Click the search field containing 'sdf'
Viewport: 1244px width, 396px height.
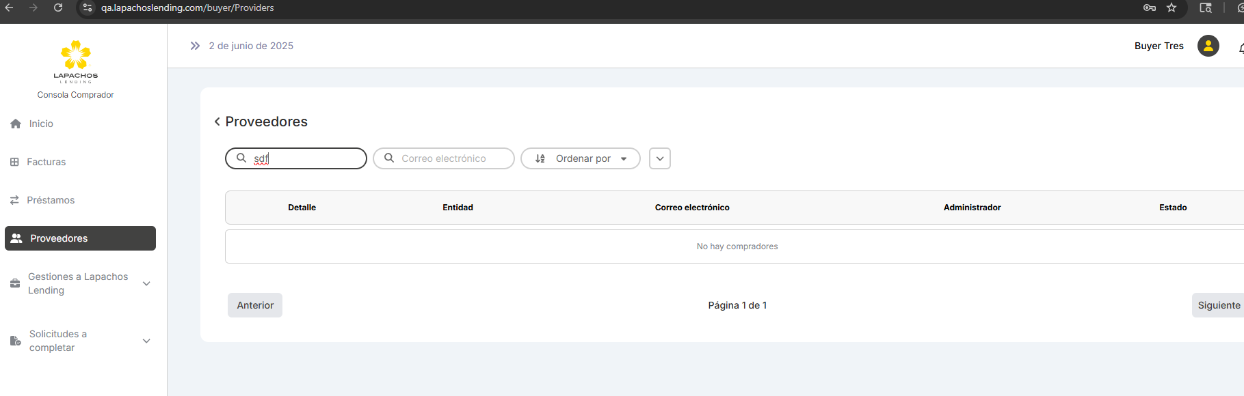click(304, 158)
